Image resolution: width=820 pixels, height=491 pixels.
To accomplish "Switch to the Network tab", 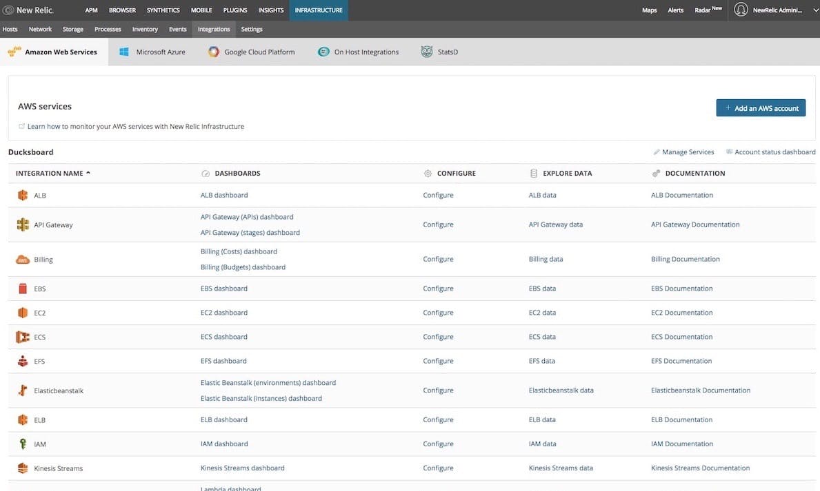I will 40,29.
